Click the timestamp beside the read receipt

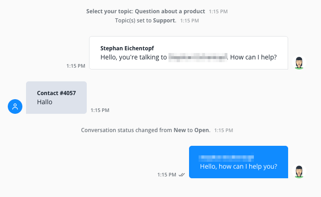point(167,175)
